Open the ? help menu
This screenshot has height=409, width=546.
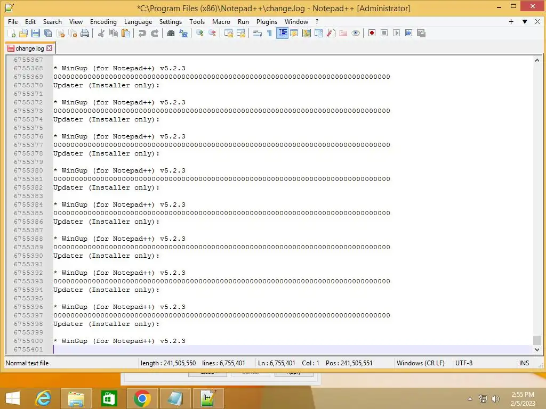click(x=317, y=21)
